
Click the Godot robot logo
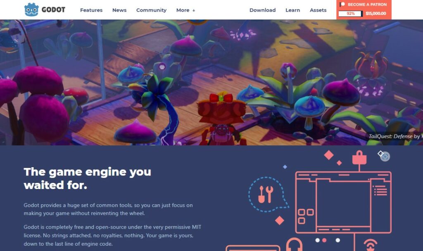point(31,10)
